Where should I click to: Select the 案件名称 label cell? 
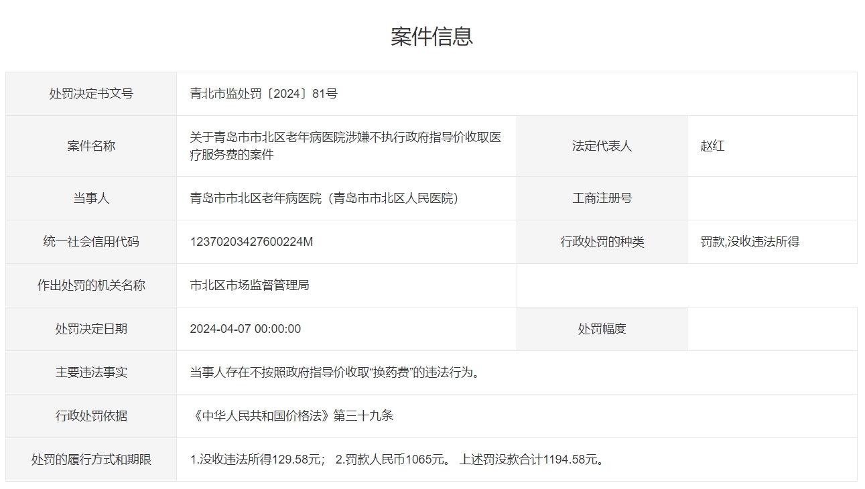[91, 146]
